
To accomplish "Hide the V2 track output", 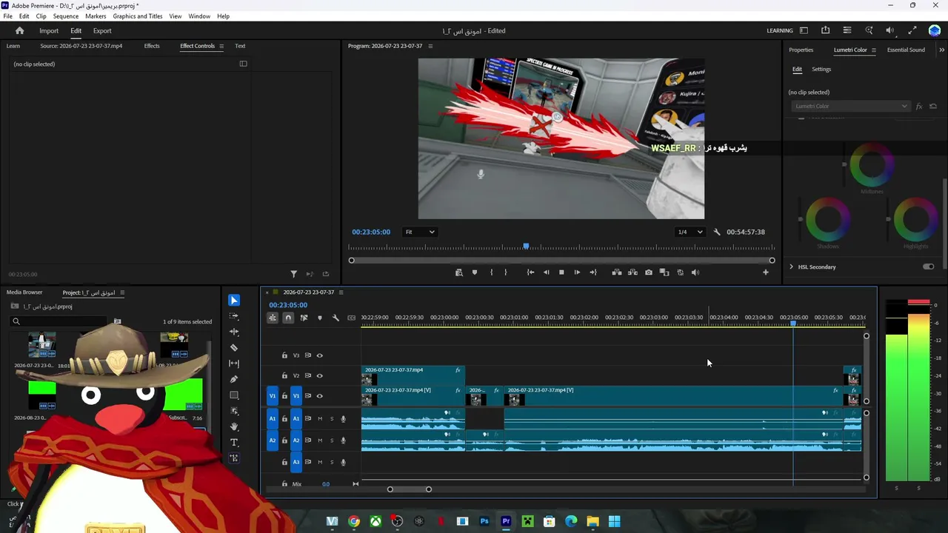I will (x=320, y=375).
